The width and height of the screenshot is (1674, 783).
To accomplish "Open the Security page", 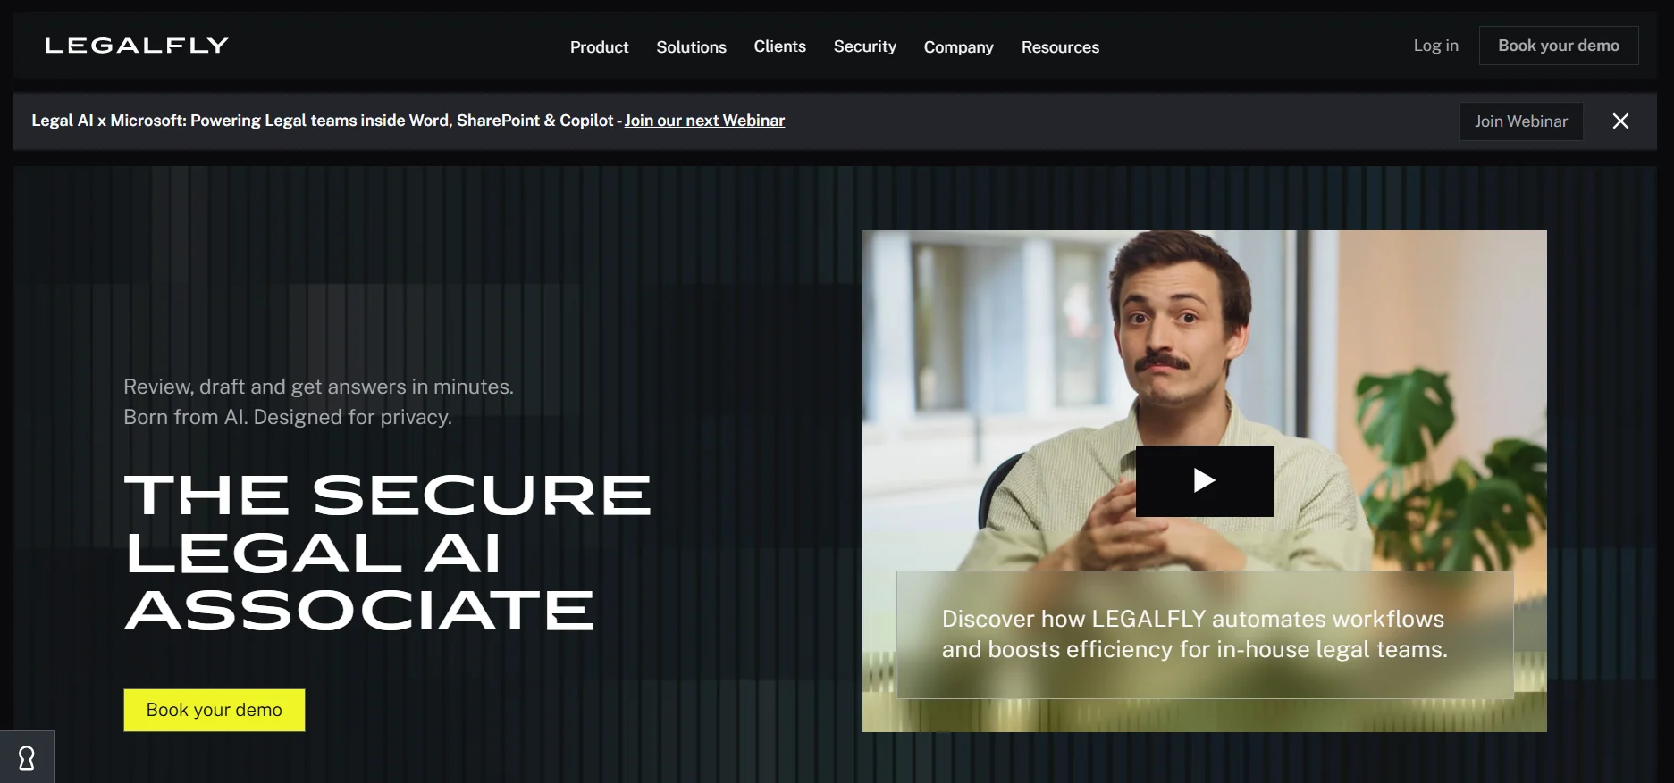I will 864,46.
